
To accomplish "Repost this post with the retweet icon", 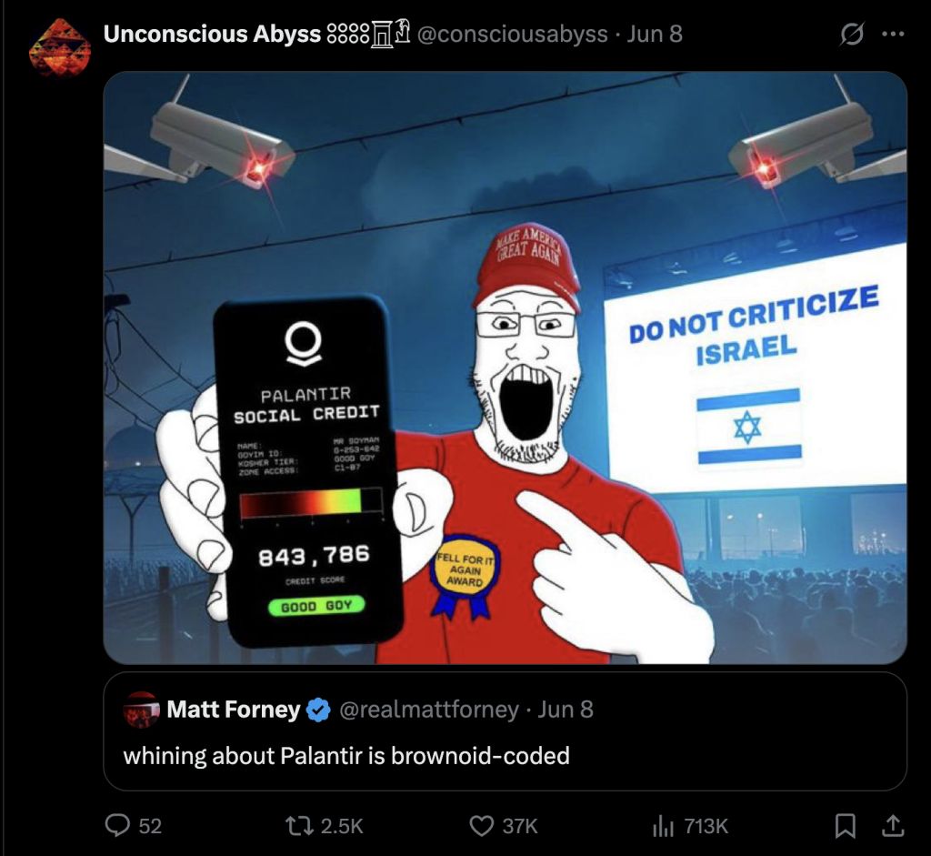I will click(300, 826).
